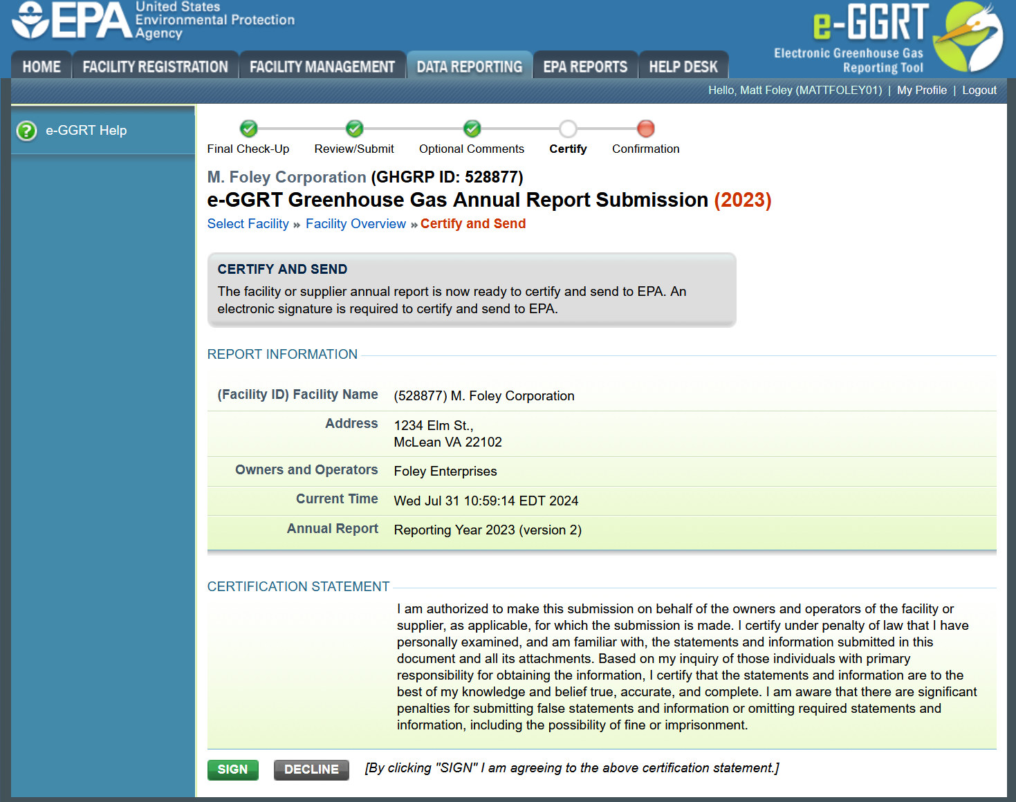Click the Review/Submit green checkmark step
1016x802 pixels.
click(x=354, y=129)
